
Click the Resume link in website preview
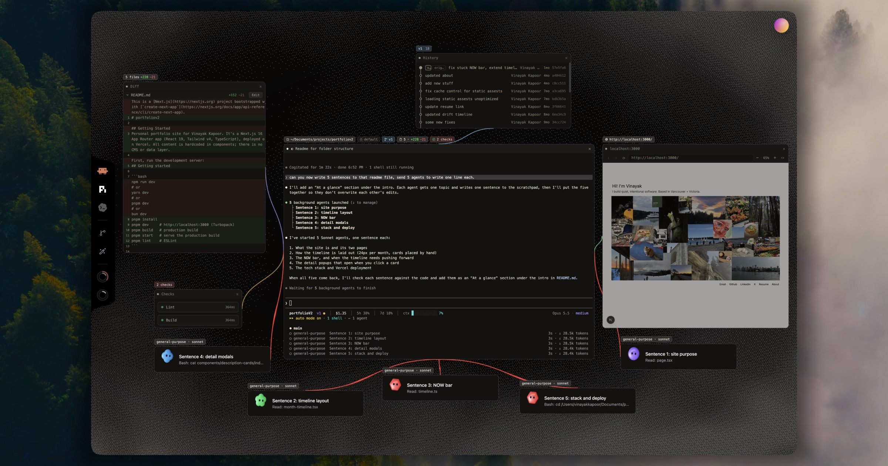click(x=763, y=284)
